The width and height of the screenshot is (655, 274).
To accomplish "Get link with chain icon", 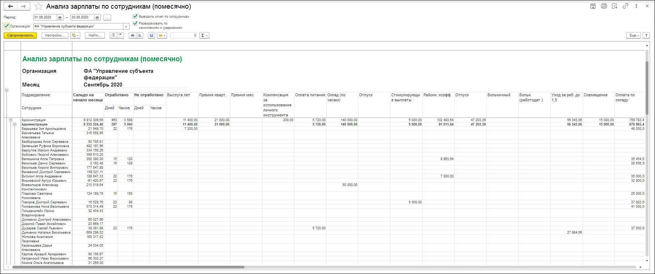I will [x=625, y=6].
